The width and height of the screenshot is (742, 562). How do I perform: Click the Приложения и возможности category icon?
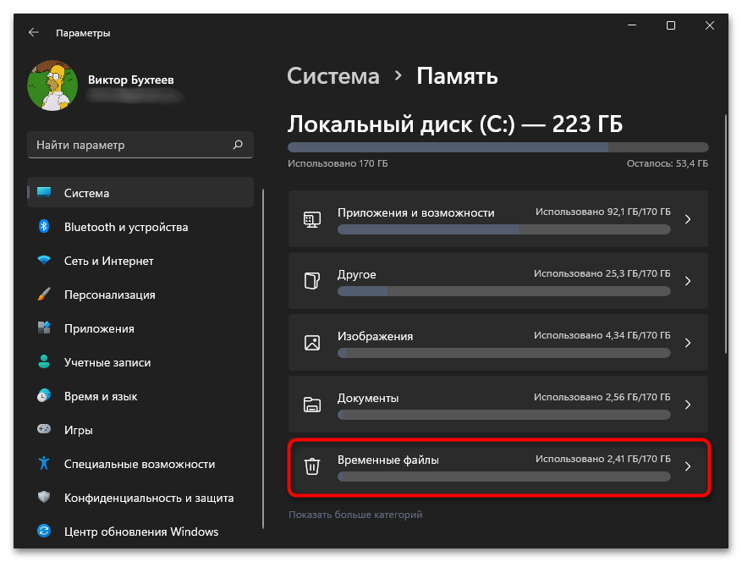[x=312, y=219]
